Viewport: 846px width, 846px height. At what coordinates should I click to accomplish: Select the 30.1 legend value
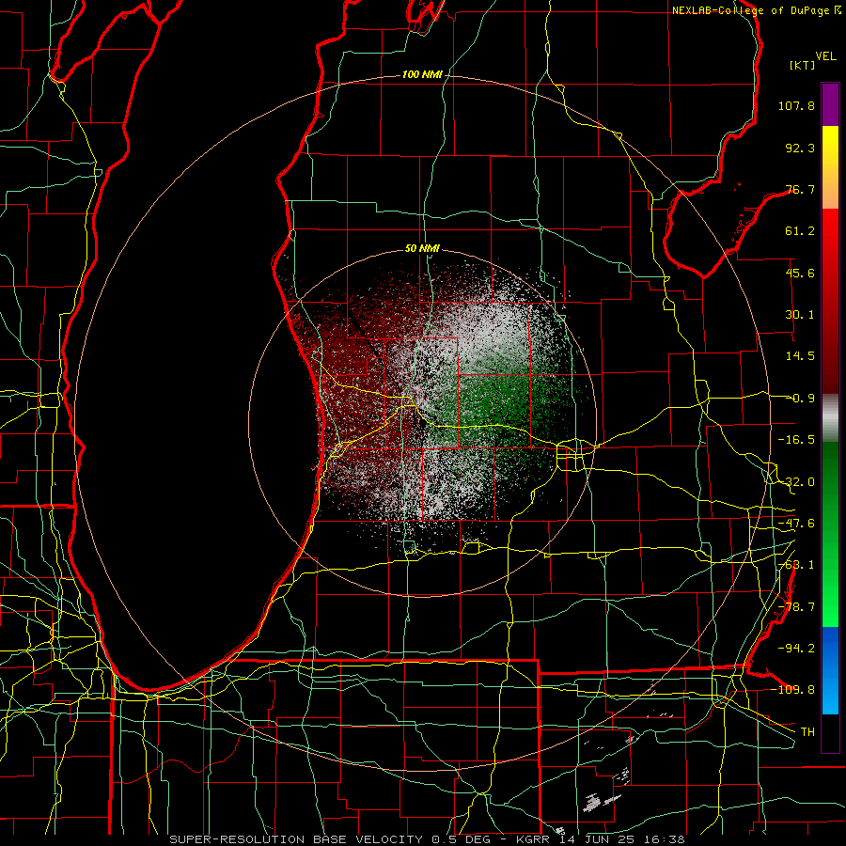tap(800, 315)
